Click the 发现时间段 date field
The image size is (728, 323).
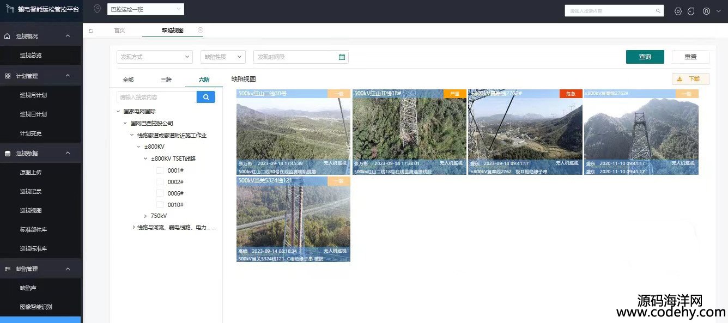[x=301, y=57]
